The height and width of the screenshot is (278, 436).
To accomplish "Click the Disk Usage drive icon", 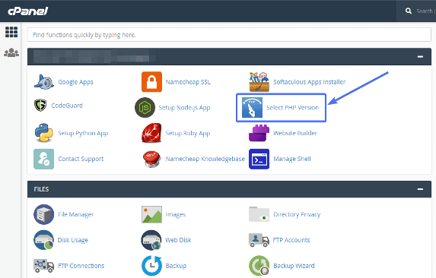I will [x=43, y=240].
